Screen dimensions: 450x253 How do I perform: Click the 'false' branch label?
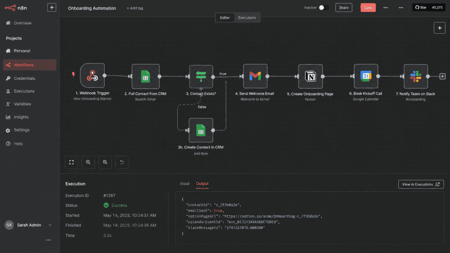click(202, 107)
